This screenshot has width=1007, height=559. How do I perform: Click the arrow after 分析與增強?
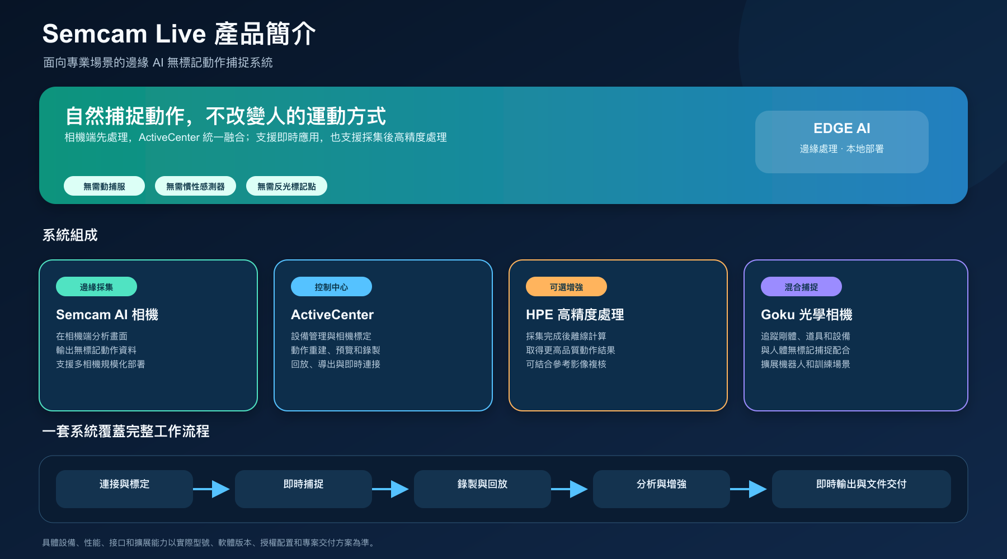click(749, 489)
